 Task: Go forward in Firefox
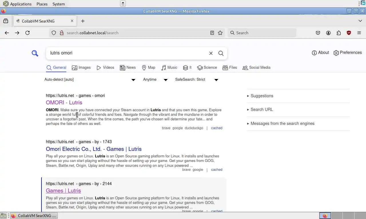tap(17, 33)
